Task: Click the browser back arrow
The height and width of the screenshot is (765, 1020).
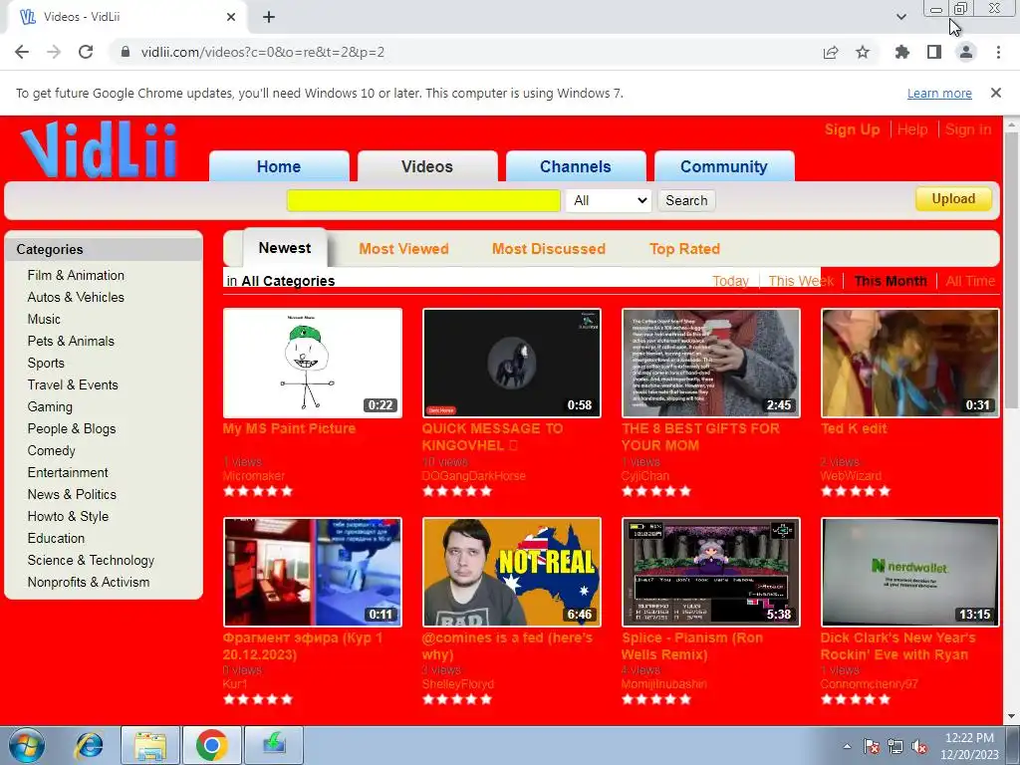Action: pos(22,52)
